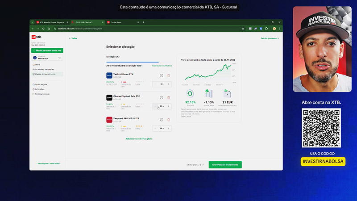The width and height of the screenshot is (357, 201).
Task: Click the allocation progress bar
Action: (139, 62)
